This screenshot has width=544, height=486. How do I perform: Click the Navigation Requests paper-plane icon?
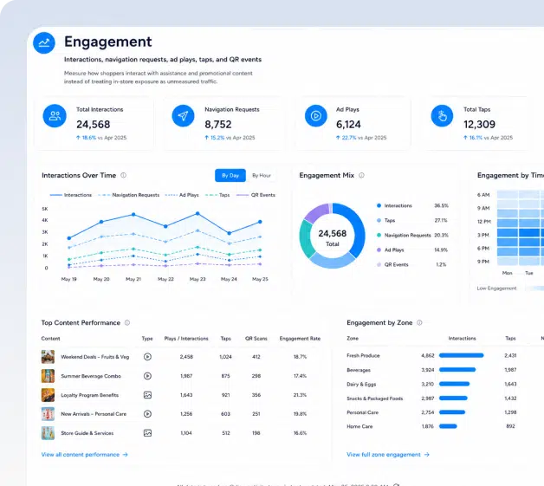click(183, 116)
